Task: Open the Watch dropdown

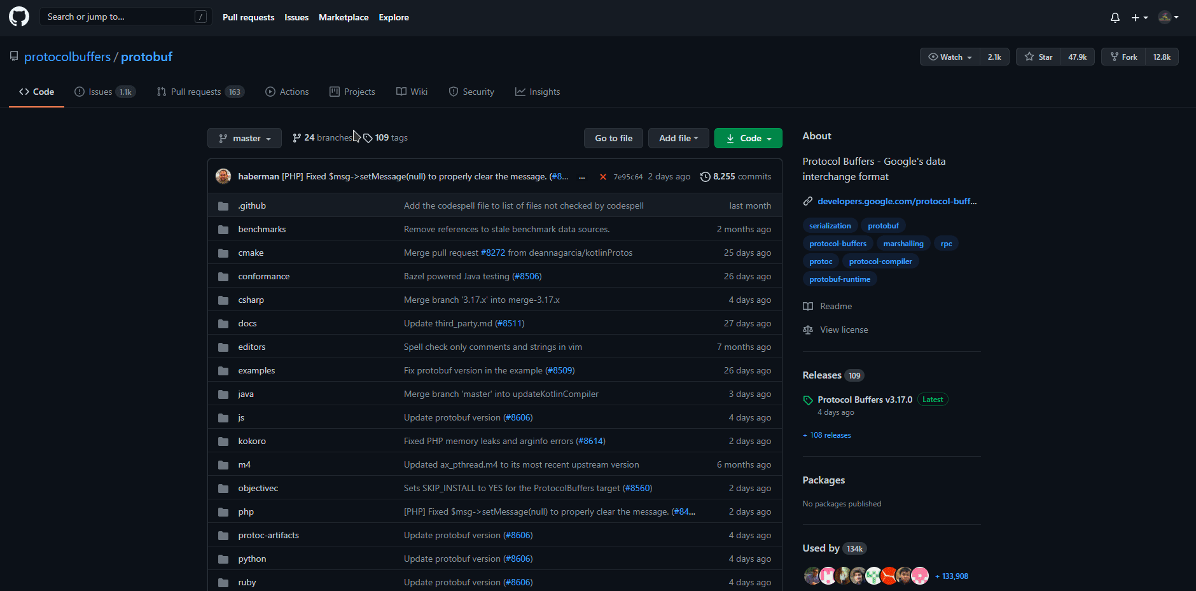Action: [x=950, y=57]
